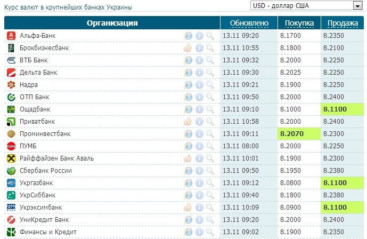Open website icon for Проминвестбанк
Viewport: 367px width, 239px height.
click(188, 134)
